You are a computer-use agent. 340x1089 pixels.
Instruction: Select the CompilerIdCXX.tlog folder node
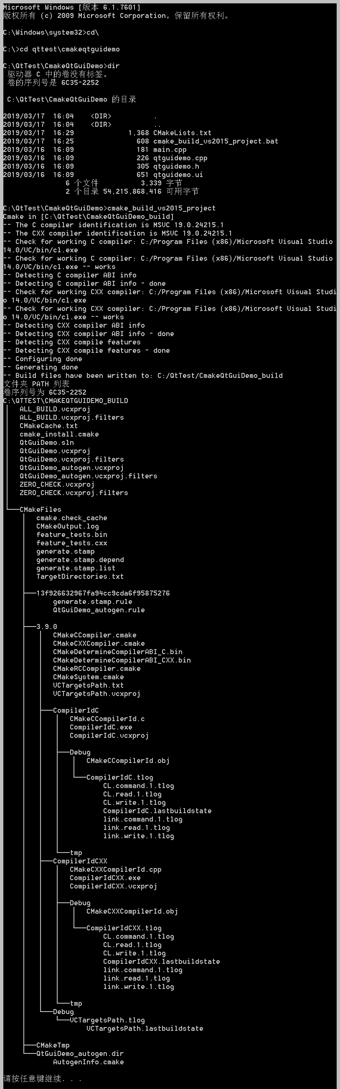pyautogui.click(x=124, y=928)
